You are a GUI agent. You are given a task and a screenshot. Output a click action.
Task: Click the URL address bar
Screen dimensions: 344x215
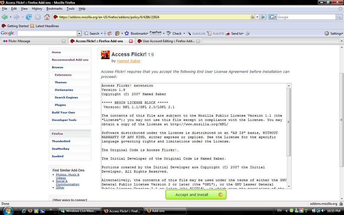click(x=154, y=17)
